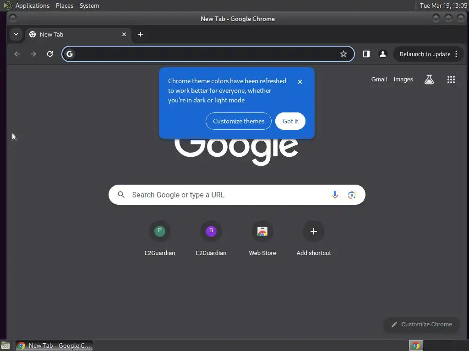Select New Tab - Google Chrome taskbar entry
This screenshot has height=351, width=469.
[x=54, y=346]
